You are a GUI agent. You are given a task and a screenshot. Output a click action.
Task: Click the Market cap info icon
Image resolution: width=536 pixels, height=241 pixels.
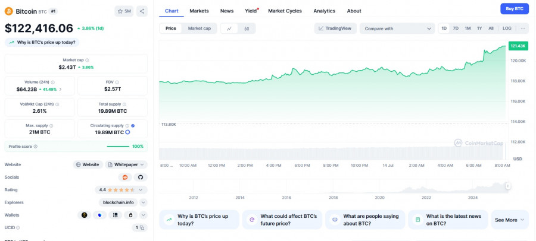87,60
